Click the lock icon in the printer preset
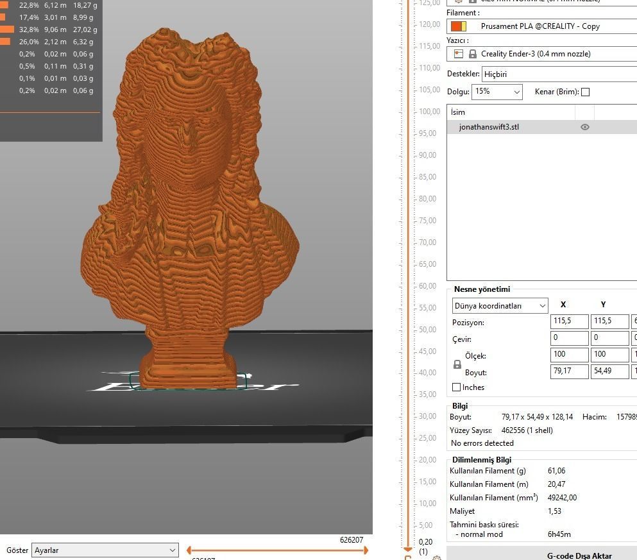Viewport: 637px width, 560px height. (473, 54)
